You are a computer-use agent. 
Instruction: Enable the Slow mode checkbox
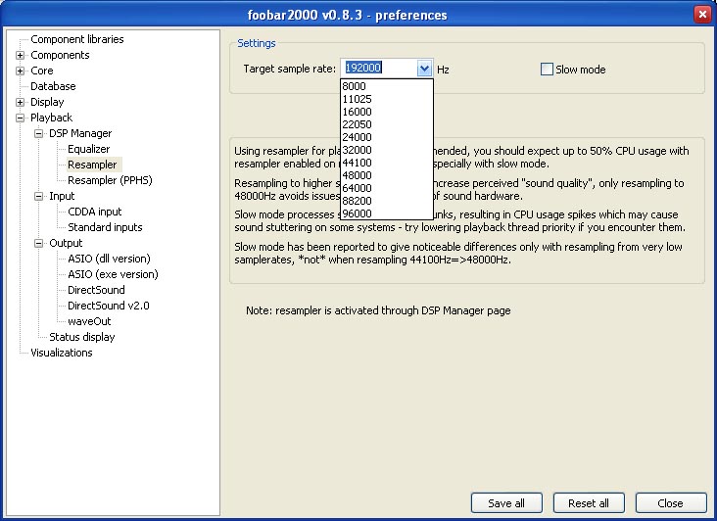click(547, 70)
